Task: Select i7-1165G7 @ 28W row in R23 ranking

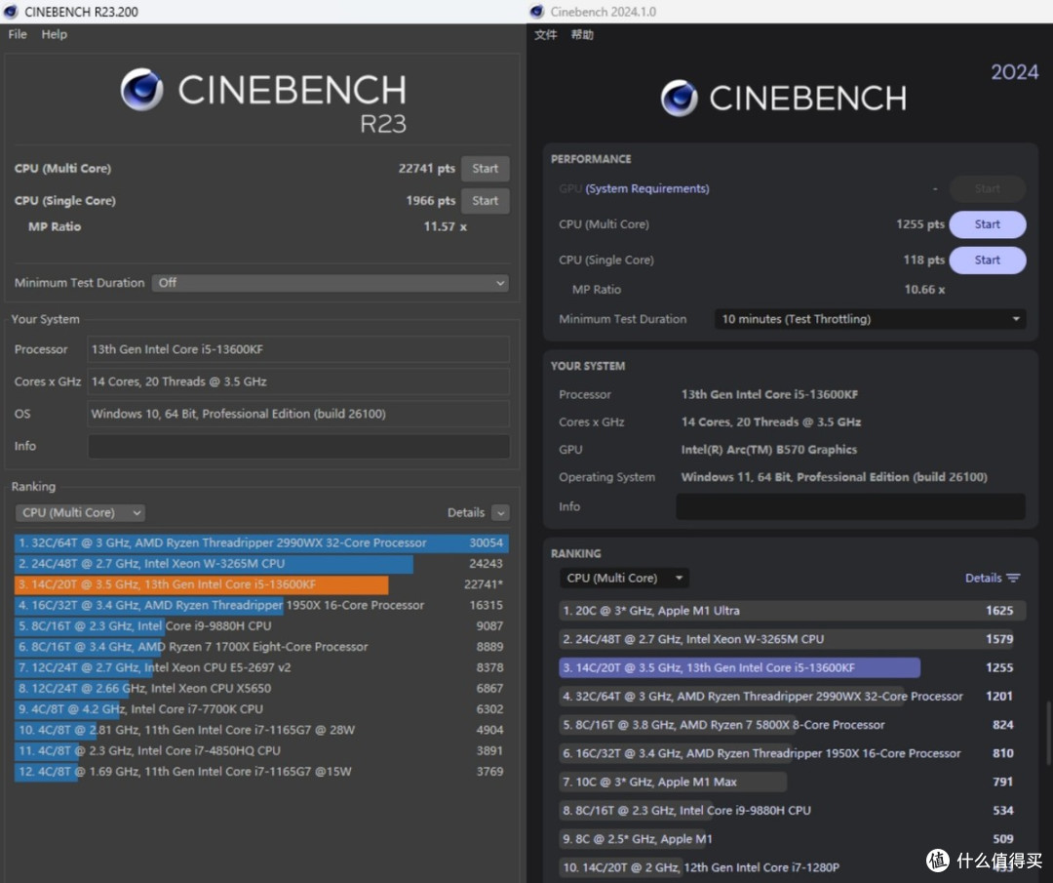Action: coord(261,731)
